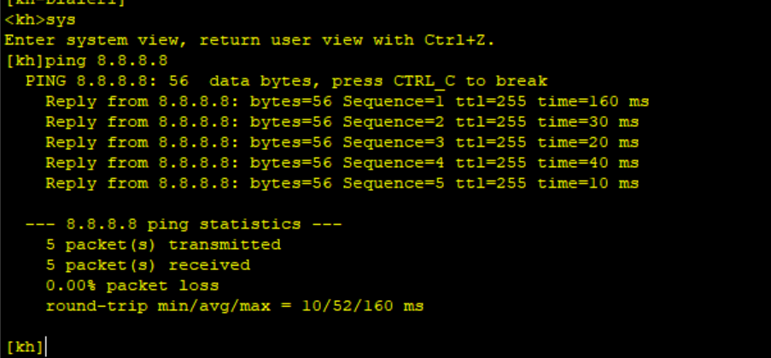Click the "time=40 ms" value
Viewport: 771px width, 358px height.
point(588,163)
